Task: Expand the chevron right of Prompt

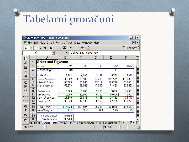Action: (x=138, y=48)
